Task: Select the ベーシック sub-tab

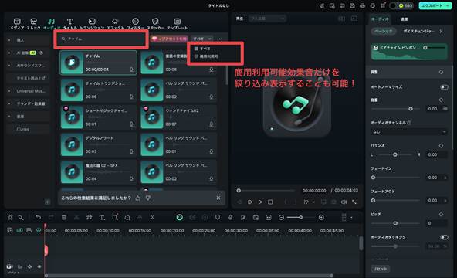Action: click(383, 31)
